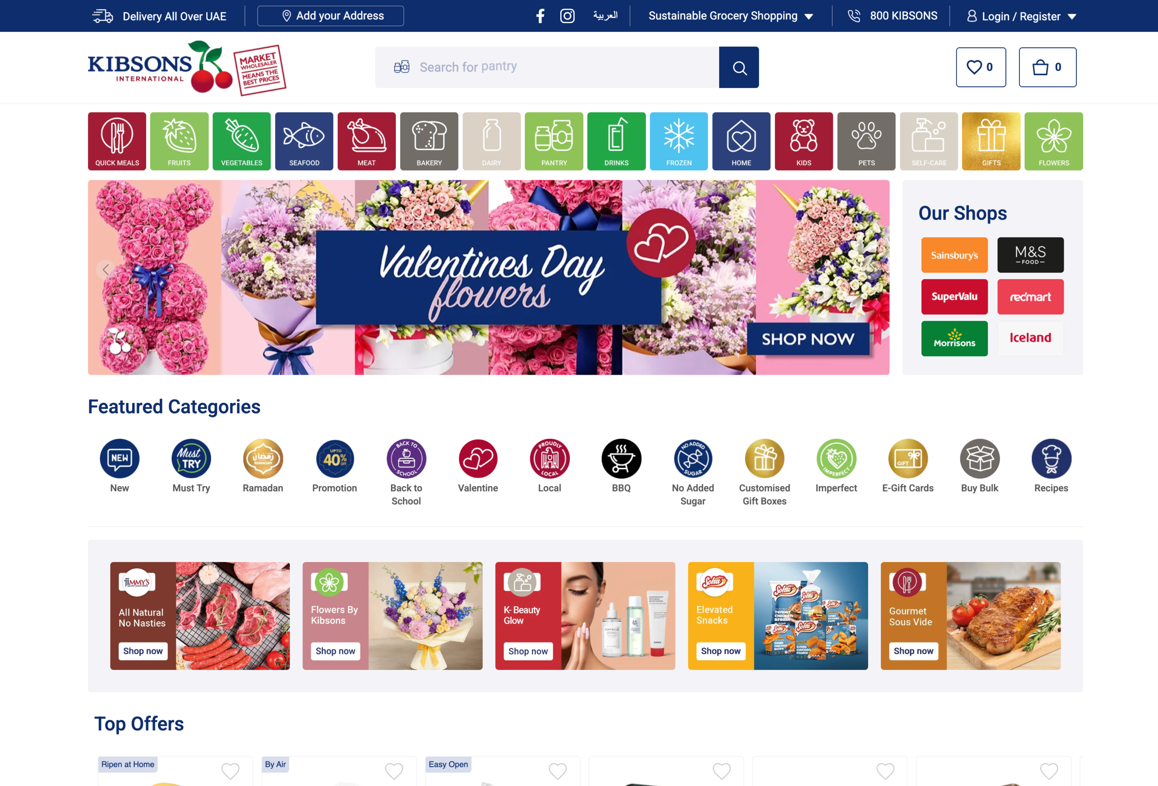Open the Bakery category tab
This screenshot has width=1158, height=786.
pyautogui.click(x=429, y=141)
